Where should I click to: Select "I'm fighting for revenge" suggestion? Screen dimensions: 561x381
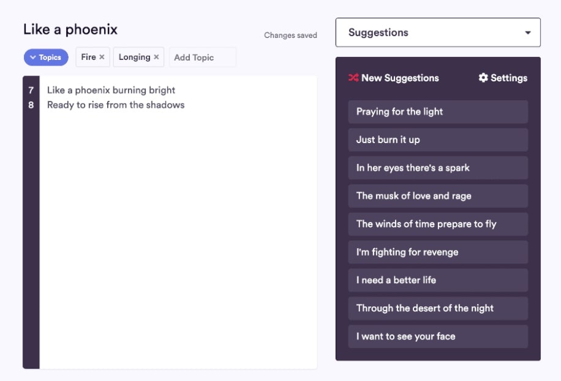point(437,252)
